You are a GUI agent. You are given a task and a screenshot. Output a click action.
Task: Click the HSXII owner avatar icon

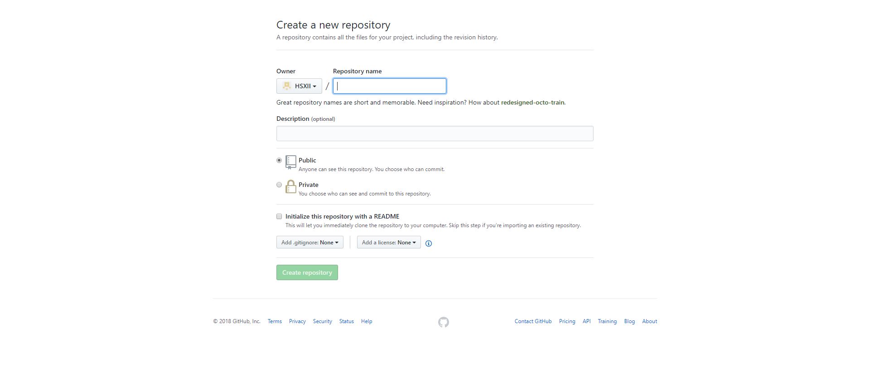pos(287,86)
